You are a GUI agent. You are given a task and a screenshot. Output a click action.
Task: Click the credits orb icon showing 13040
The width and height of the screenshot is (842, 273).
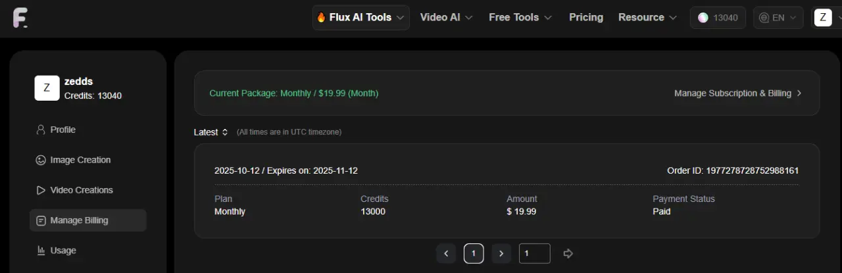click(x=703, y=18)
